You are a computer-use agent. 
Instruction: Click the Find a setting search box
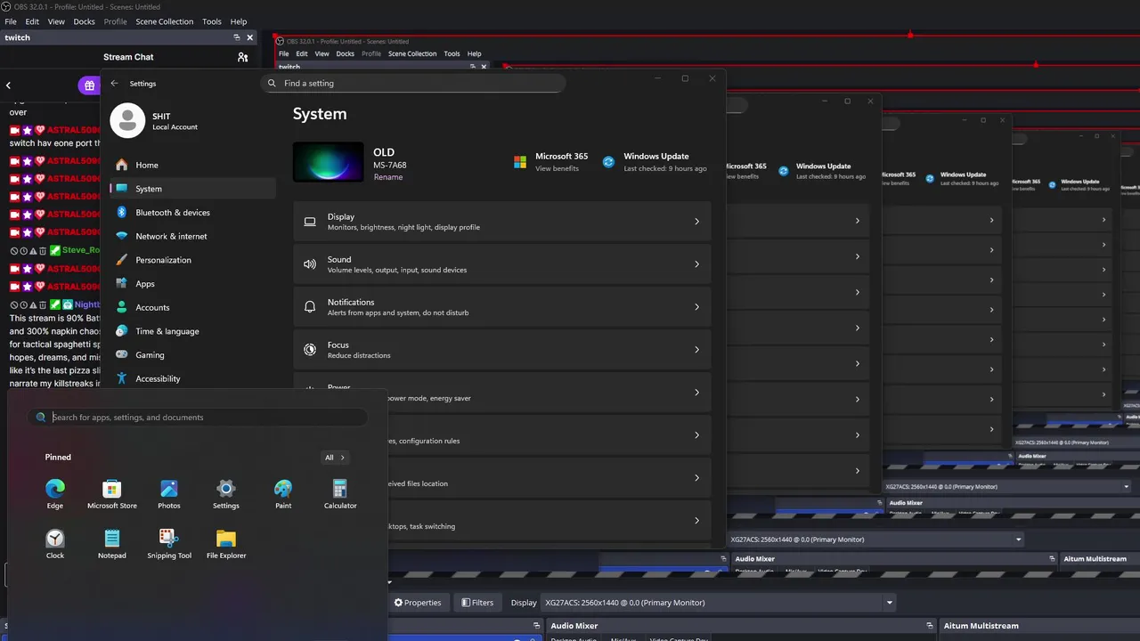413,83
